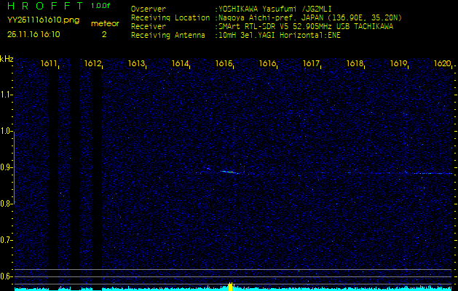Click the bright meteor echo streak near 1615
Image resolution: width=458 pixels, height=291 pixels.
[228, 172]
